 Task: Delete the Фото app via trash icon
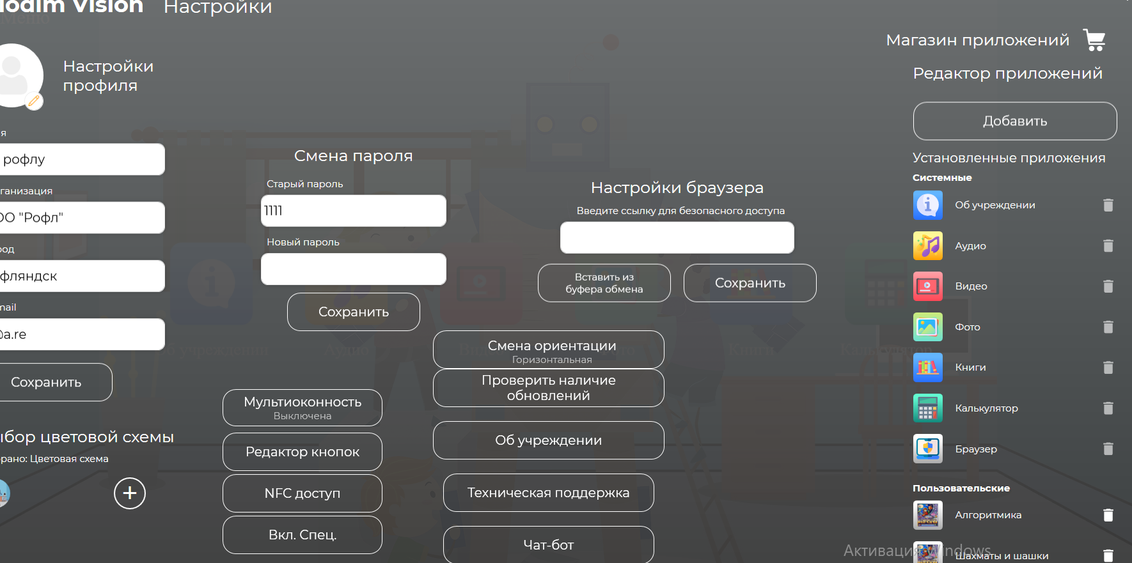[x=1108, y=327]
